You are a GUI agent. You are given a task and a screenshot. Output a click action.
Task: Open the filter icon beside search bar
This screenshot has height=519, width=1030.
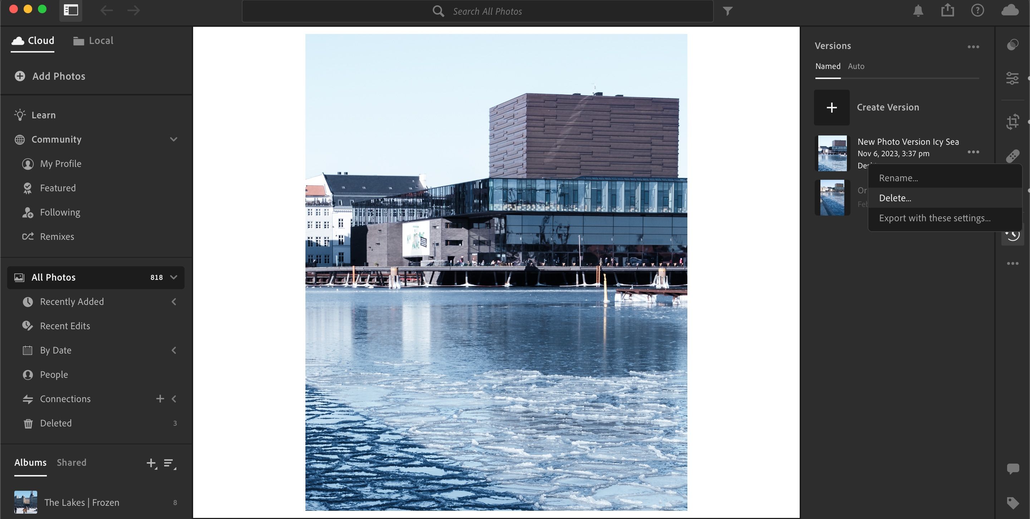(x=728, y=11)
